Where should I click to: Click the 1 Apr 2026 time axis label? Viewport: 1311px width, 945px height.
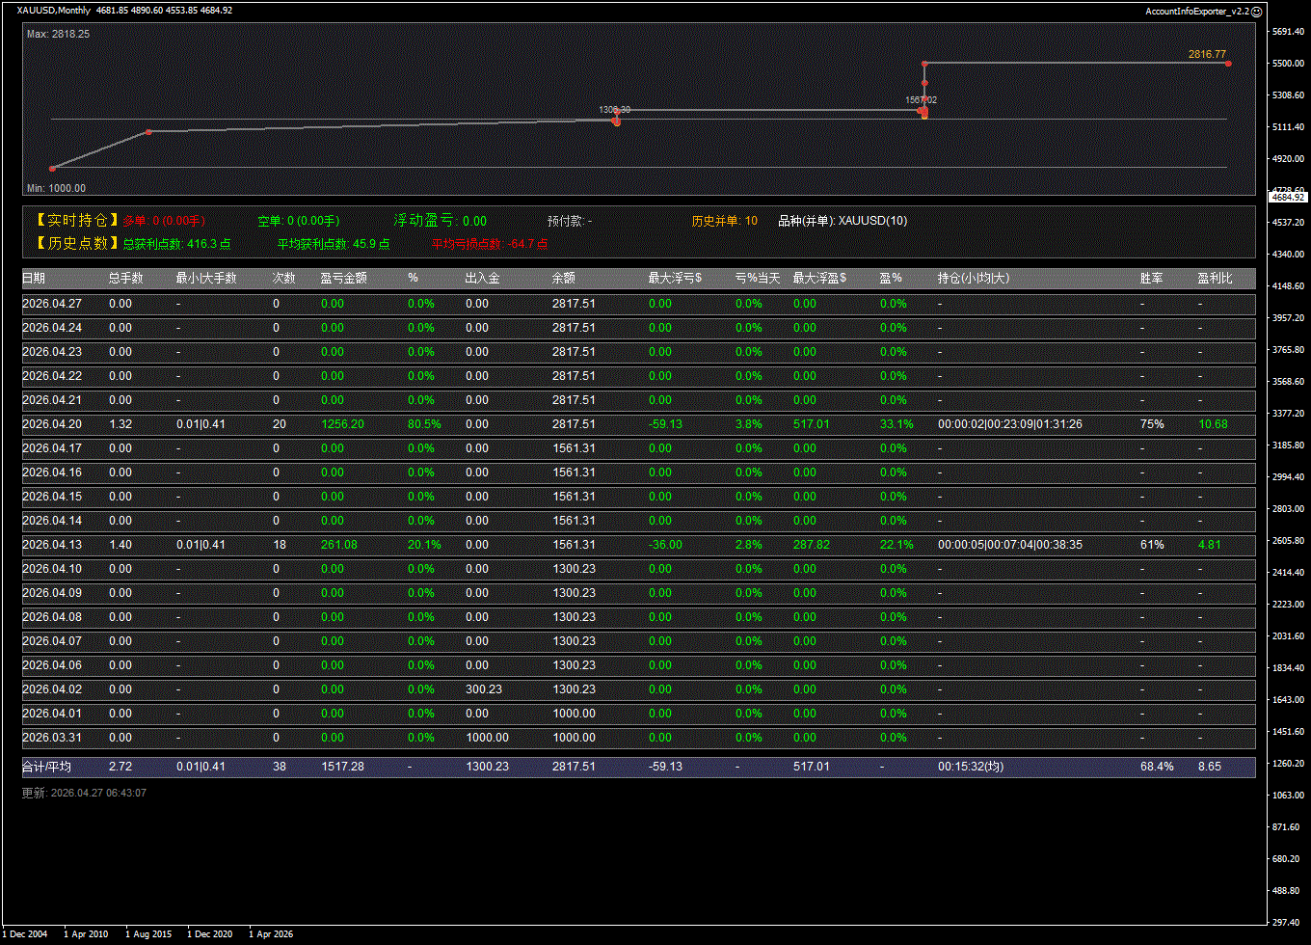tap(271, 934)
